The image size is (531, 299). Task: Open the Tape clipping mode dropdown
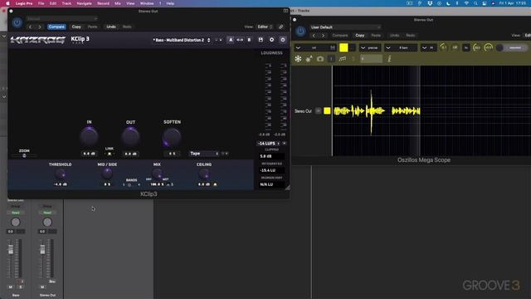[x=204, y=154]
